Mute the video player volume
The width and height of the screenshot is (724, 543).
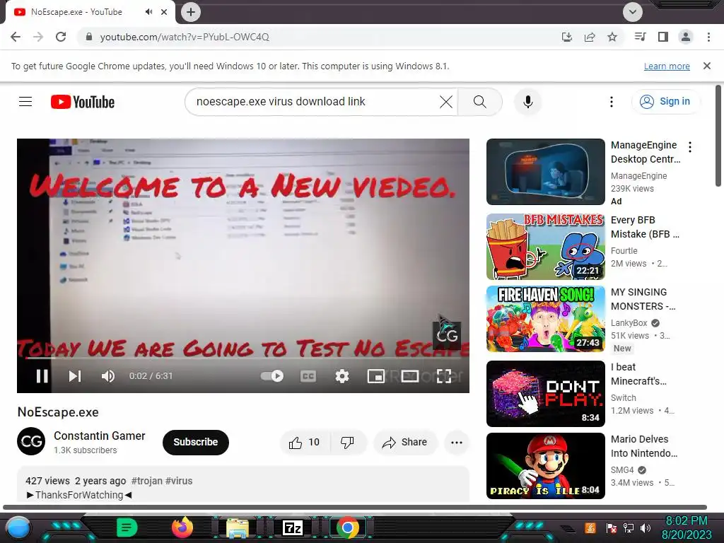pos(107,376)
